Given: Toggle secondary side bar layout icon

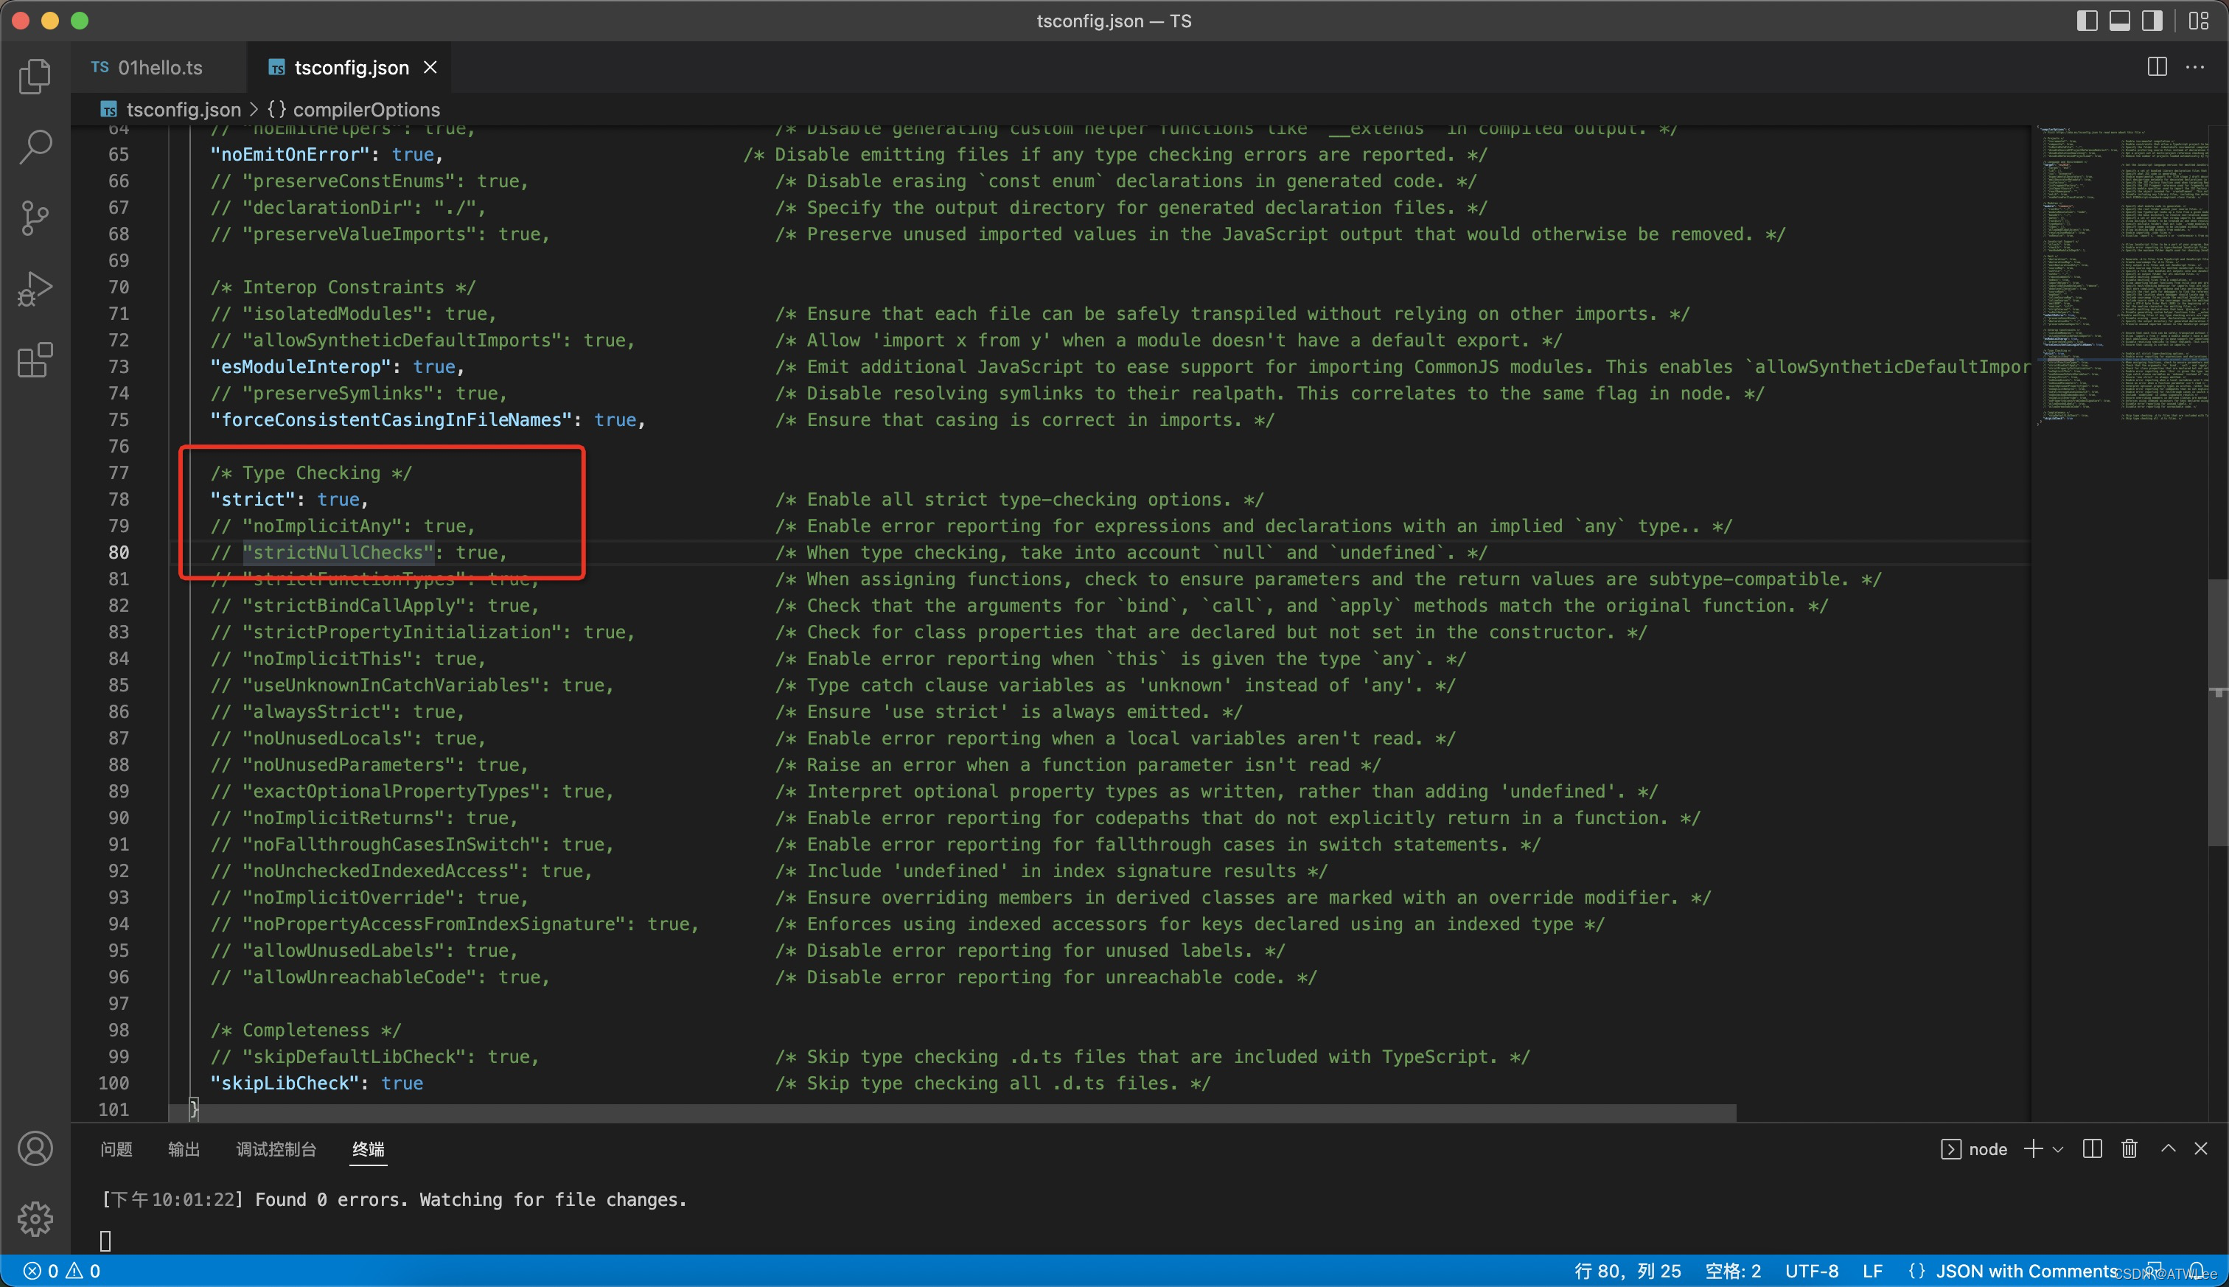Looking at the screenshot, I should pos(2152,21).
